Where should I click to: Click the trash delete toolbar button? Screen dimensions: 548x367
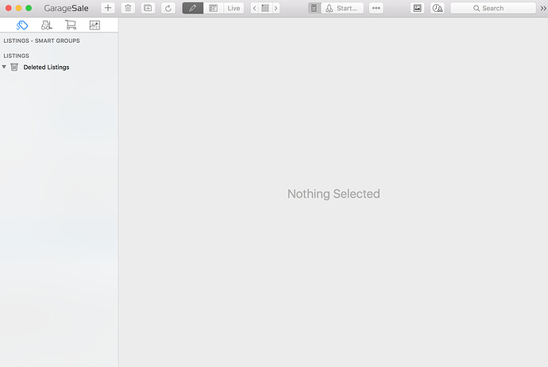coord(128,8)
